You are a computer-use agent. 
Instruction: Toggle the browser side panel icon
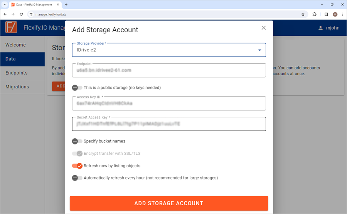coord(326,14)
